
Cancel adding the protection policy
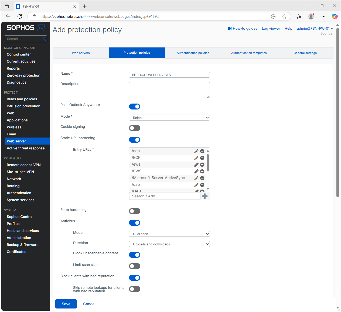(x=89, y=304)
